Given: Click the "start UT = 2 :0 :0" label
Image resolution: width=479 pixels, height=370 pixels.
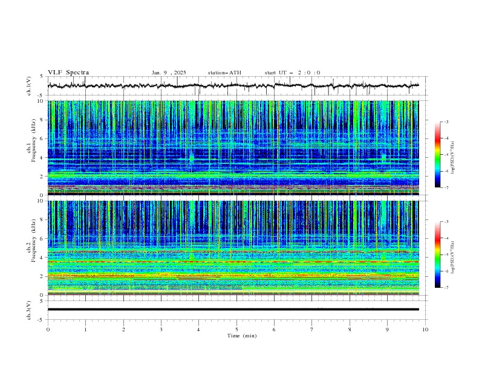Looking at the screenshot, I should pyautogui.click(x=292, y=73).
